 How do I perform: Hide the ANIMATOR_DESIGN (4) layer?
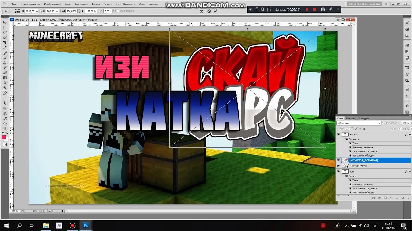pos(338,160)
